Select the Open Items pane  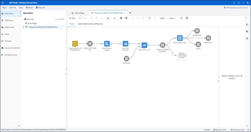(x=10, y=14)
